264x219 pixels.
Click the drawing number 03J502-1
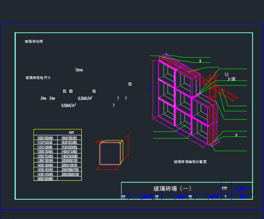[x=242, y=189]
